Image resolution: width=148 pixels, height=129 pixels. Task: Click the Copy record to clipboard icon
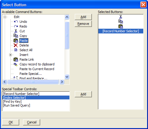click(x=16, y=64)
